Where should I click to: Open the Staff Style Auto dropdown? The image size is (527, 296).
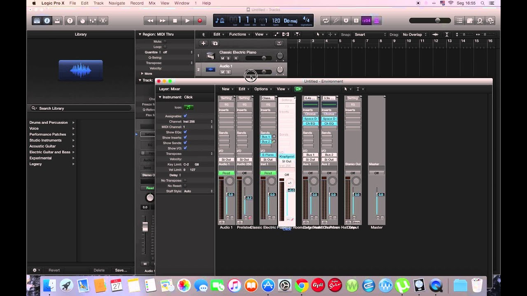click(x=198, y=191)
